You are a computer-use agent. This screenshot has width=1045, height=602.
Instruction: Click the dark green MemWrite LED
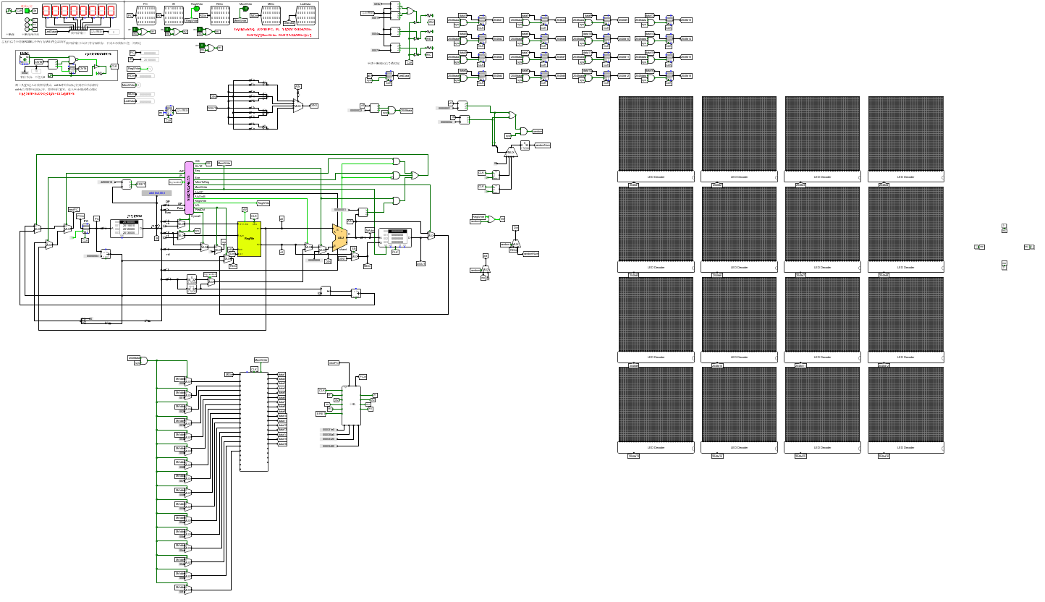point(245,9)
